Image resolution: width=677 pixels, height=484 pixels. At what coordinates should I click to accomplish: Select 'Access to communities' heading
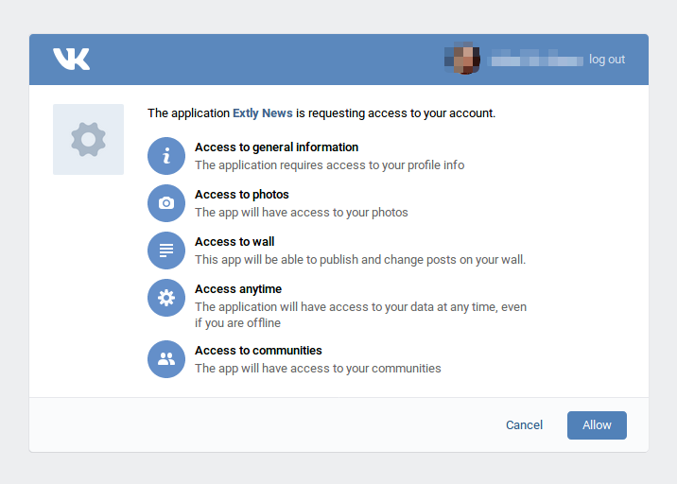[258, 351]
